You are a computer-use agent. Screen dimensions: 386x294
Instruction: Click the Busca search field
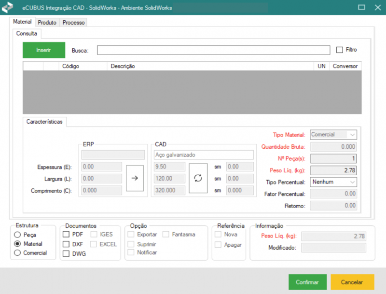[213, 50]
